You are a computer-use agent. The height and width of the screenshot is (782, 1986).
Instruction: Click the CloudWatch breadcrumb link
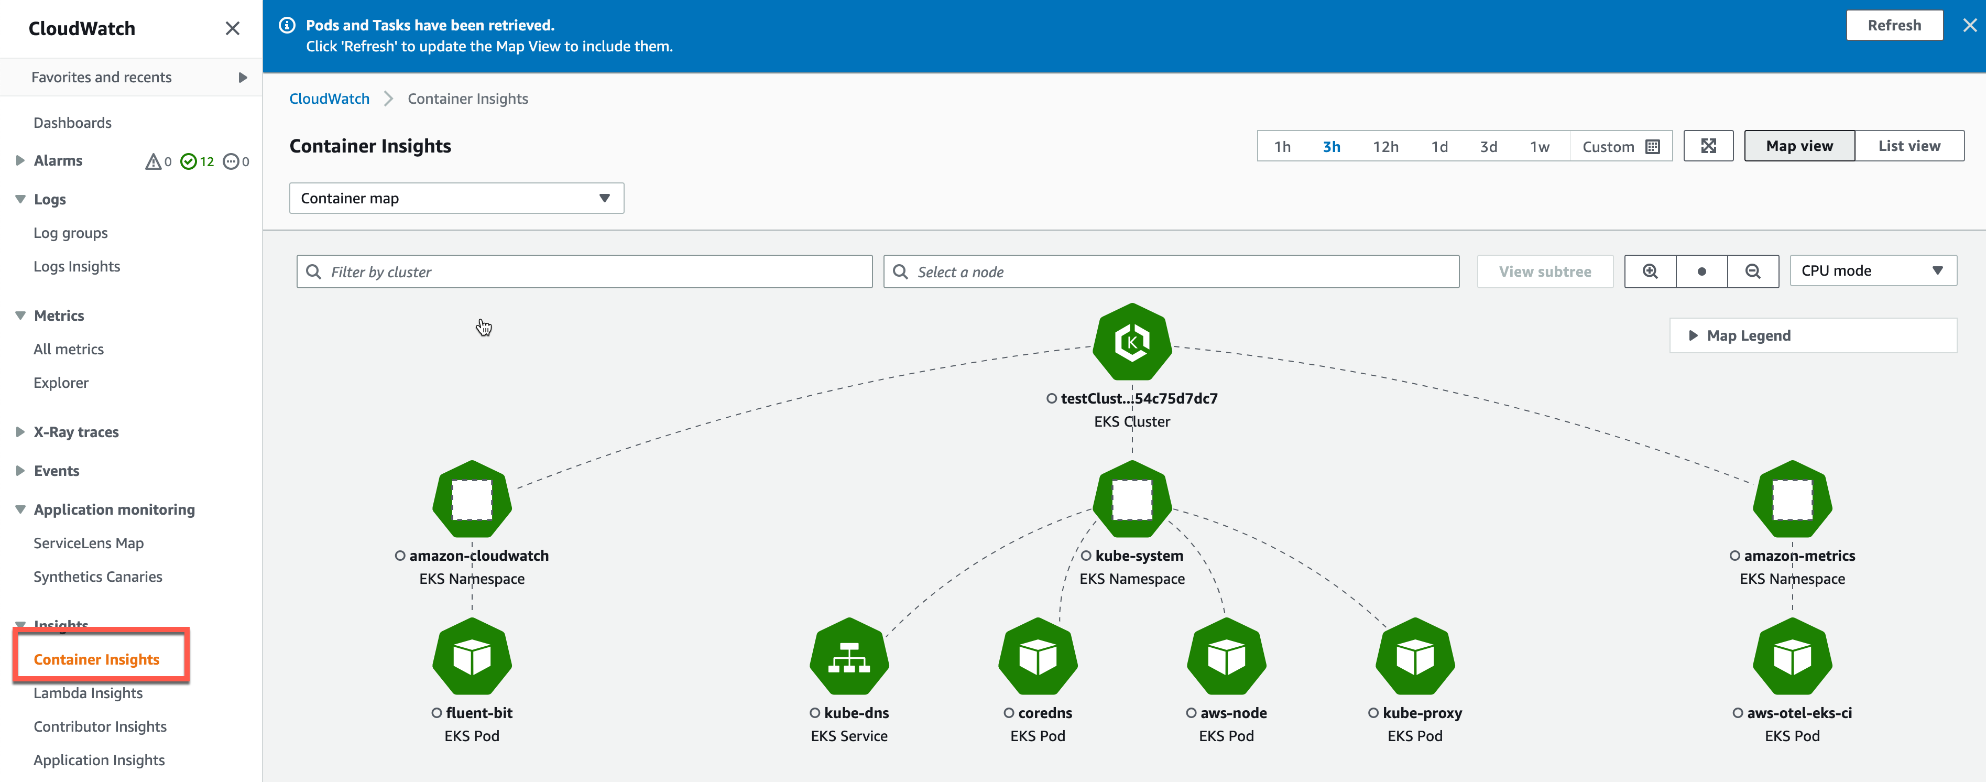329,99
